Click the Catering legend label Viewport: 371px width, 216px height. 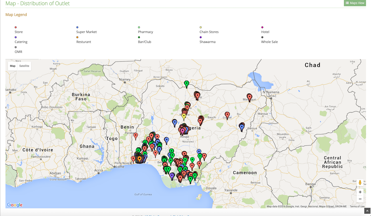[21, 42]
